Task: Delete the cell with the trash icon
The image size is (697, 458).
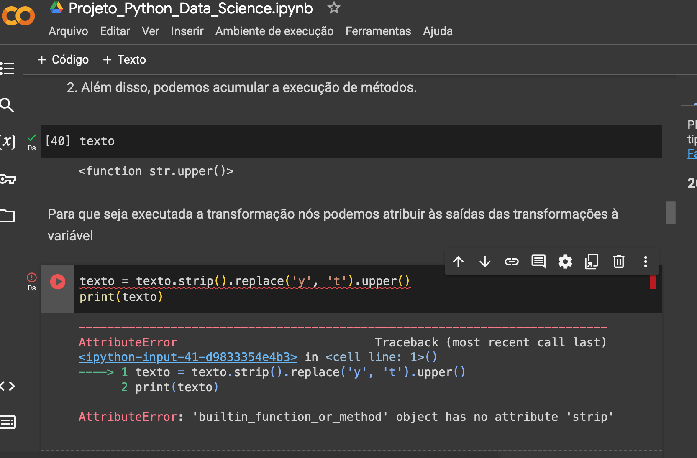Action: click(x=619, y=262)
